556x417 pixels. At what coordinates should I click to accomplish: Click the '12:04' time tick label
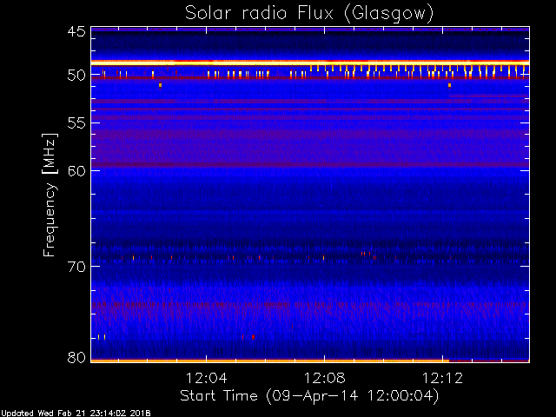[x=207, y=378]
